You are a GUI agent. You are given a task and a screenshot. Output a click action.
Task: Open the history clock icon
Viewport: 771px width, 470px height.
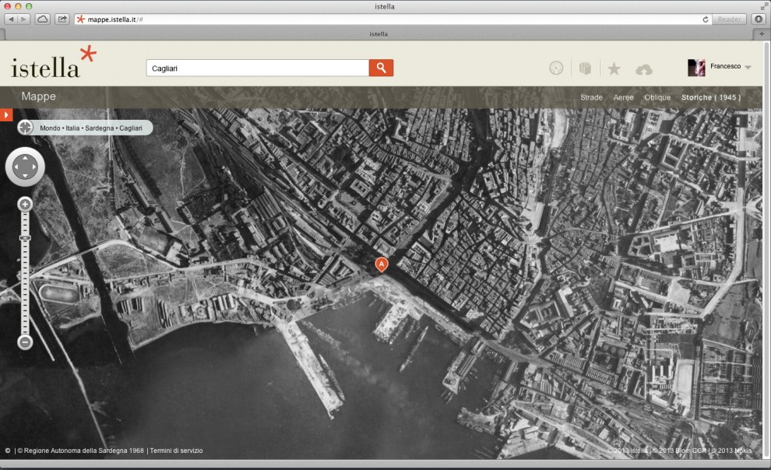[x=556, y=68]
